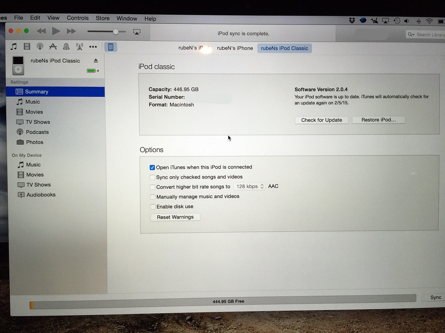
Task: Enable disk use checkbox
Action: point(153,207)
